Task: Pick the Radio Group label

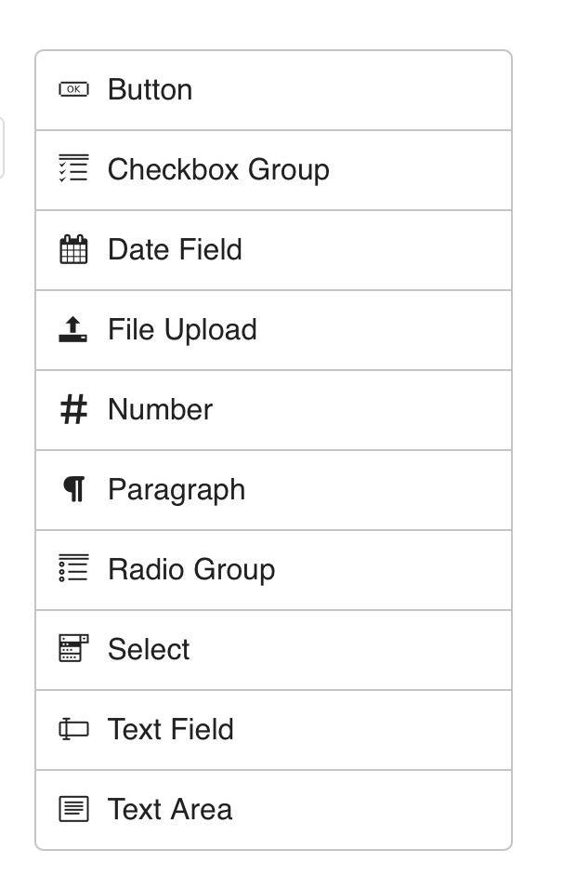Action: click(191, 570)
